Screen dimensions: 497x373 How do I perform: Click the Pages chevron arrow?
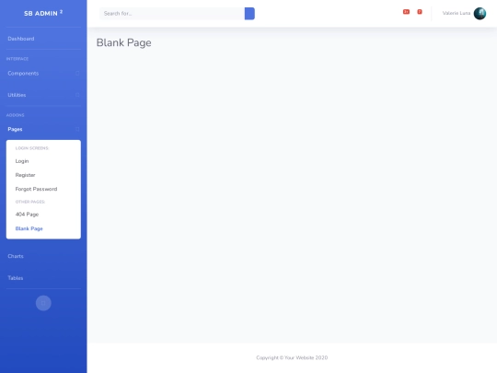tap(77, 129)
